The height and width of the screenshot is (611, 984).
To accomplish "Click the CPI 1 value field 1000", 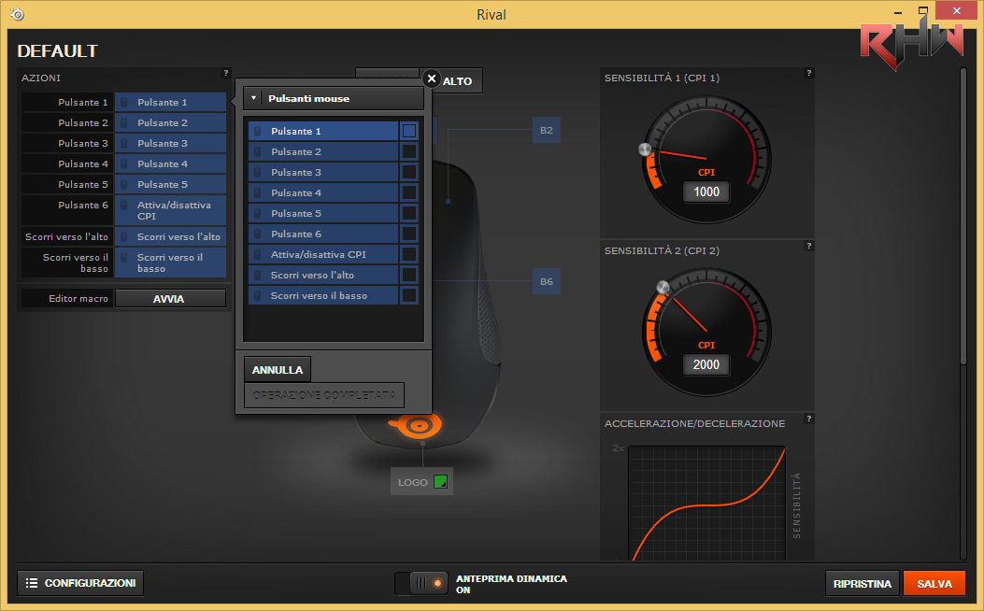I will tap(706, 192).
